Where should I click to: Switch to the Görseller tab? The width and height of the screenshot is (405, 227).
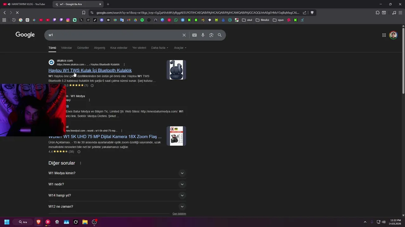click(x=83, y=48)
